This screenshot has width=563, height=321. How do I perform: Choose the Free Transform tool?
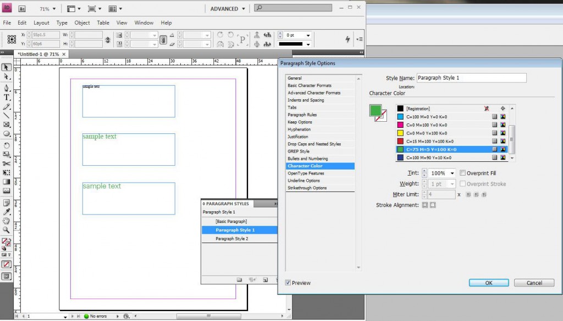[x=6, y=172]
